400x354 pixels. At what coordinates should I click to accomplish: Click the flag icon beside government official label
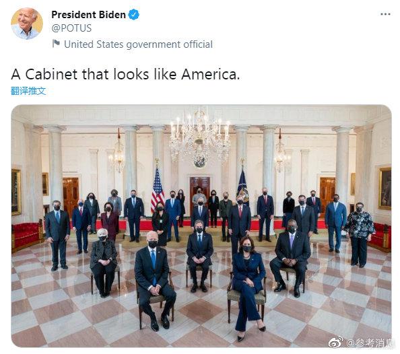click(56, 44)
